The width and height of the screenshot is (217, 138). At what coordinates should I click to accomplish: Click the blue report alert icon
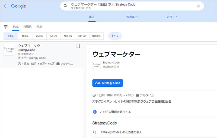pos(95,112)
